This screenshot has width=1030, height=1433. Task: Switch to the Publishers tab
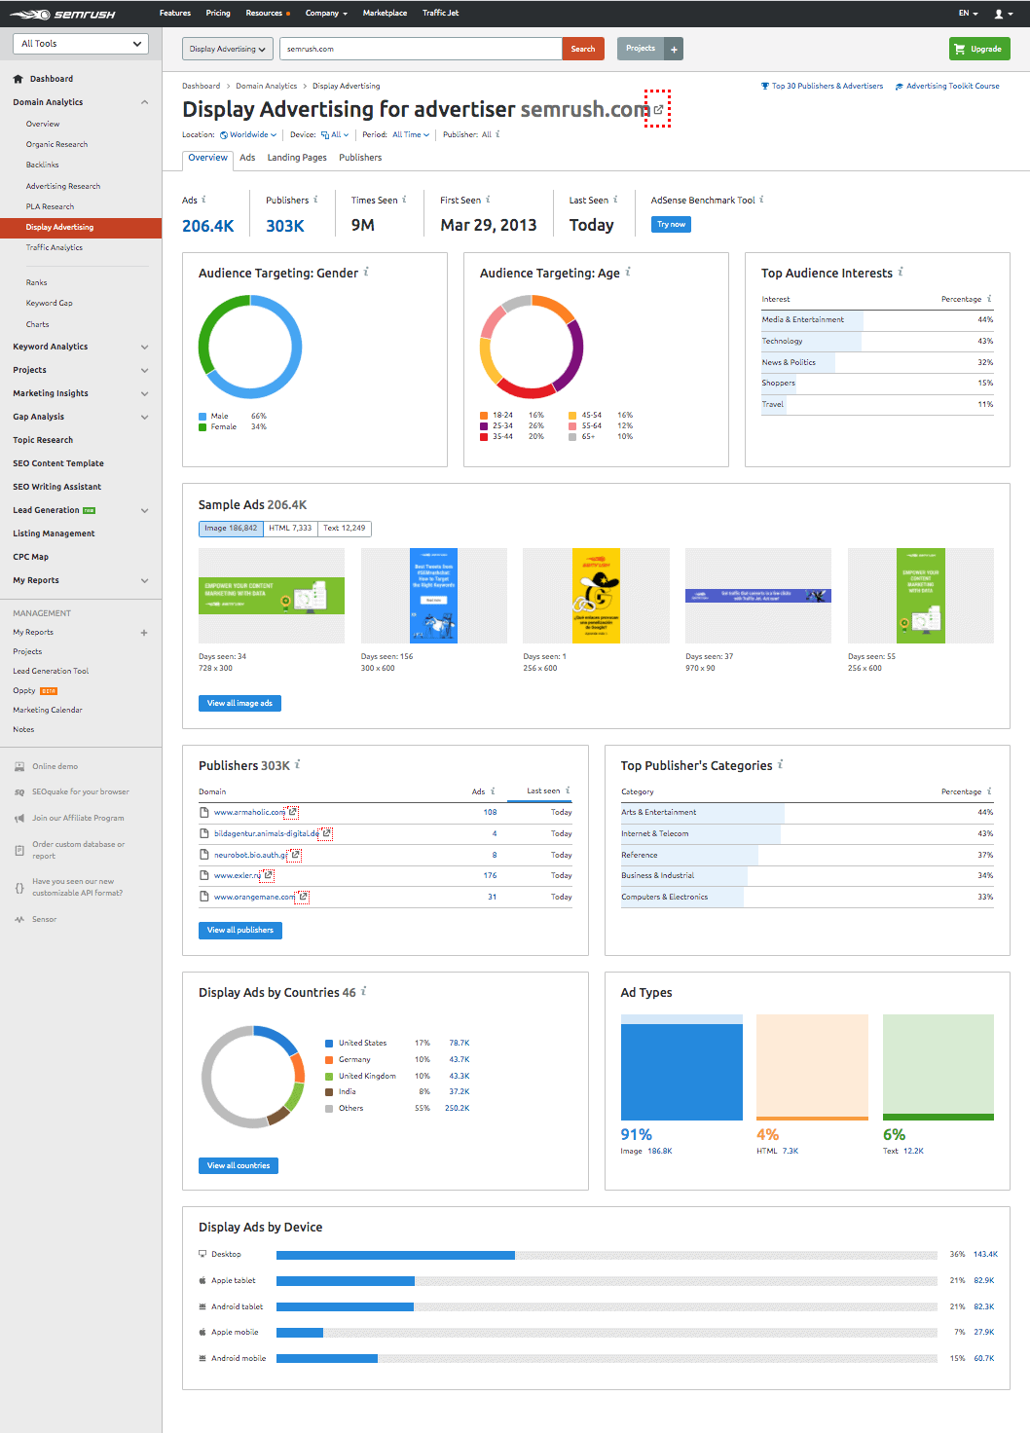point(360,158)
